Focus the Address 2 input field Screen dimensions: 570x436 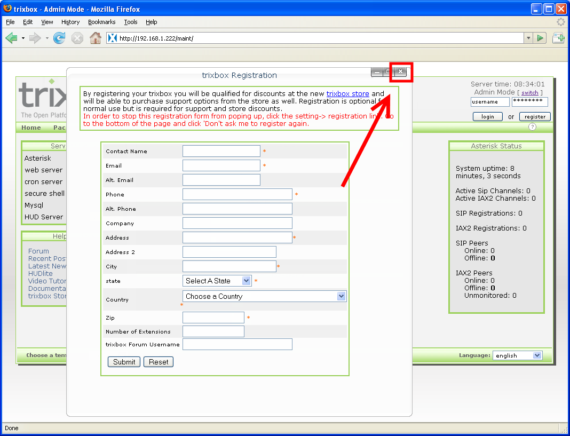tap(229, 252)
